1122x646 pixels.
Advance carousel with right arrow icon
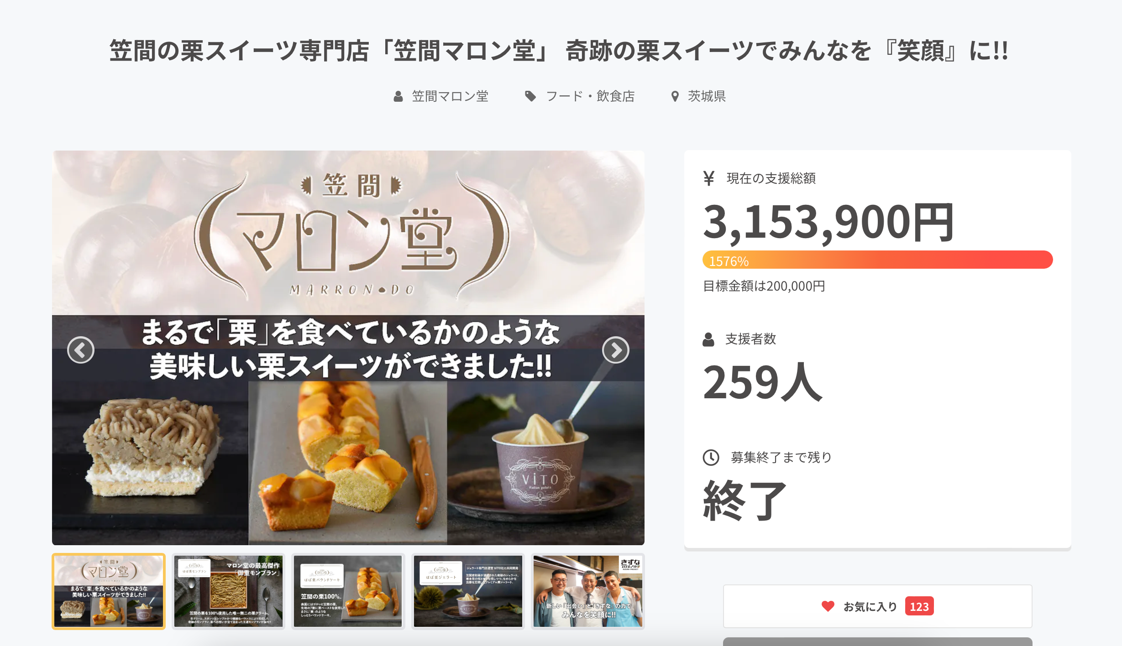point(615,350)
